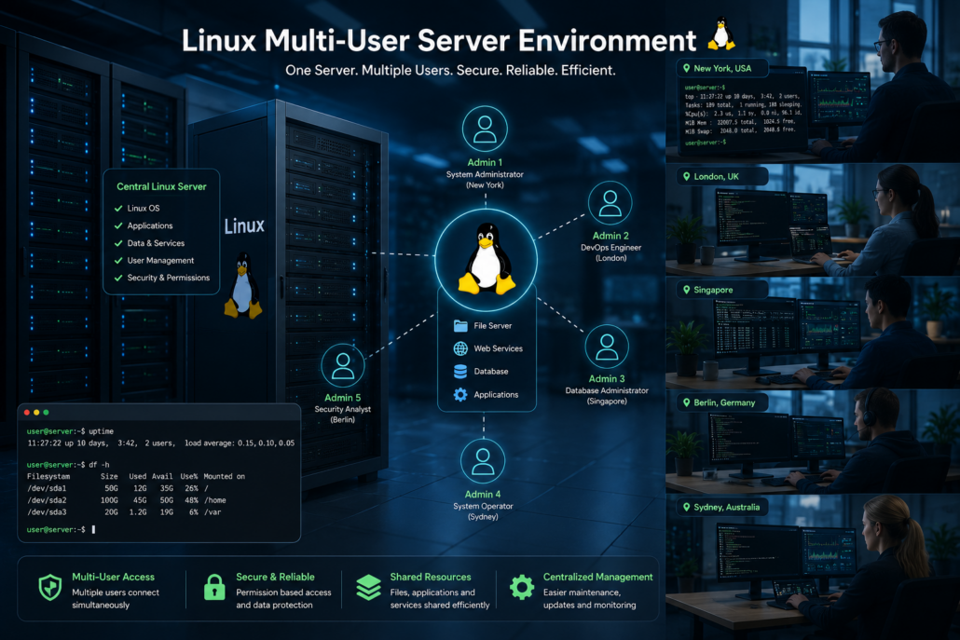Click the Shared Resources layers icon
The width and height of the screenshot is (960, 640).
pyautogui.click(x=368, y=588)
